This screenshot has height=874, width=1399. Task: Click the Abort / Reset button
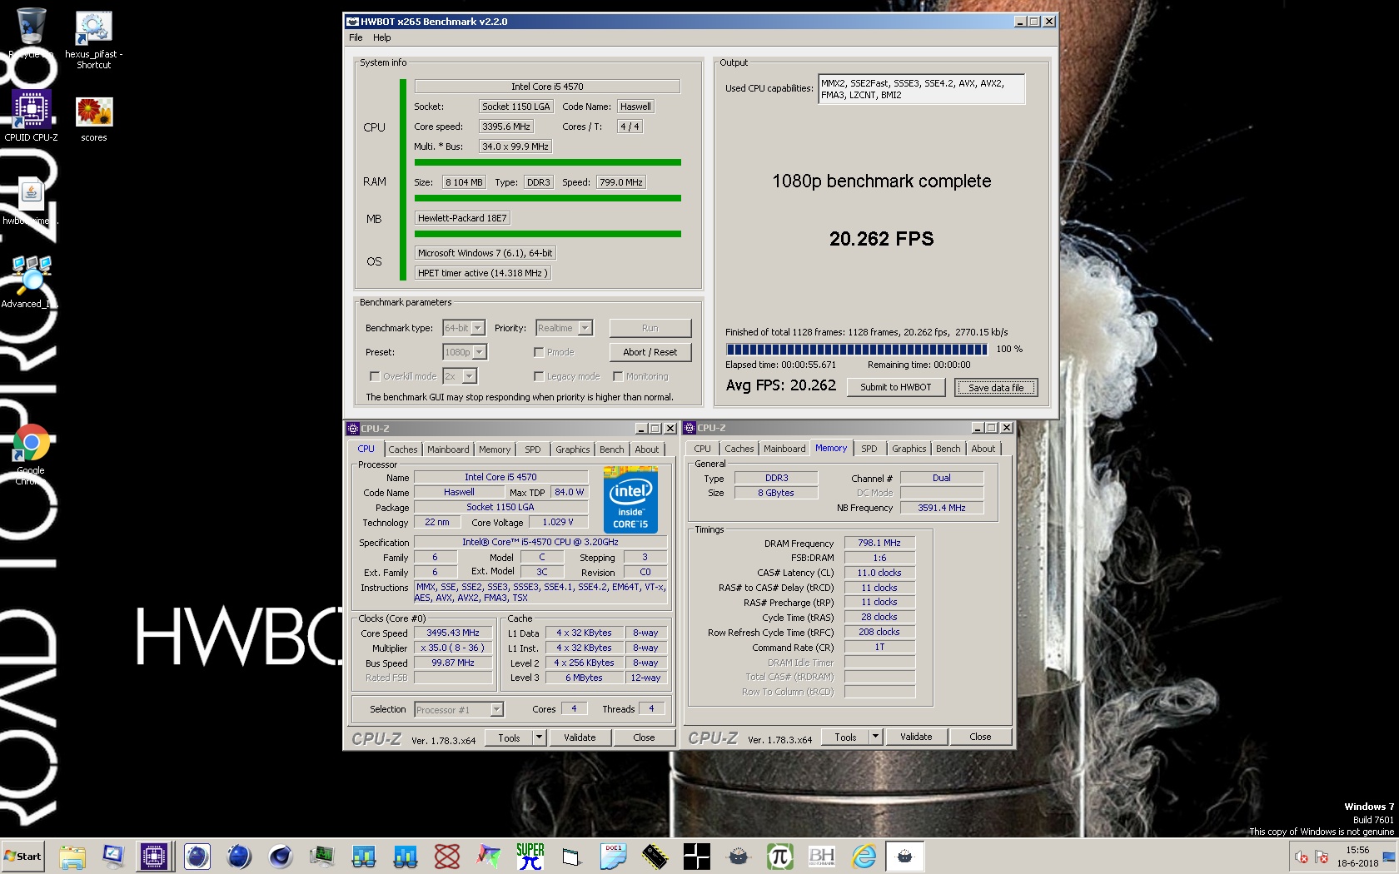click(650, 352)
